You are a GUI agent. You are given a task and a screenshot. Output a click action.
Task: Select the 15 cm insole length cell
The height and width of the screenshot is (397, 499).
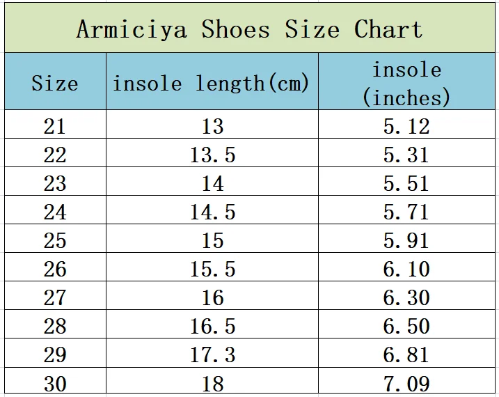tap(212, 240)
